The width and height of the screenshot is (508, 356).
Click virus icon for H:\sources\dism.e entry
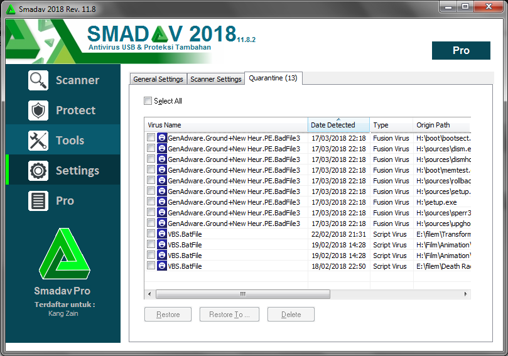pyautogui.click(x=161, y=148)
